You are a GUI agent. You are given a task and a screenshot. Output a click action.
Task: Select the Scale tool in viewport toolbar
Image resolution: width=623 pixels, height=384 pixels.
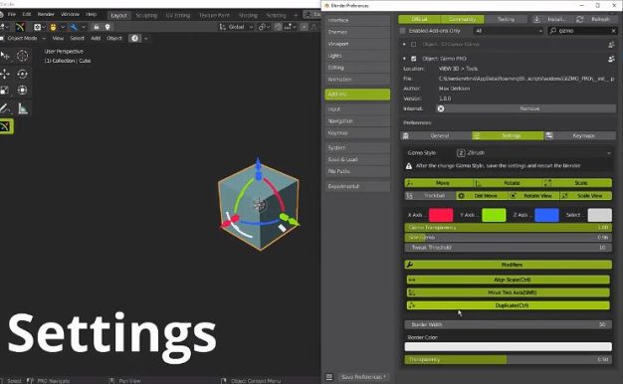(x=5, y=91)
